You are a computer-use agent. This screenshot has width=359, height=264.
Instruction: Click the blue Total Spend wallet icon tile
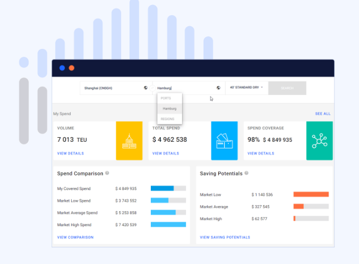click(x=224, y=141)
